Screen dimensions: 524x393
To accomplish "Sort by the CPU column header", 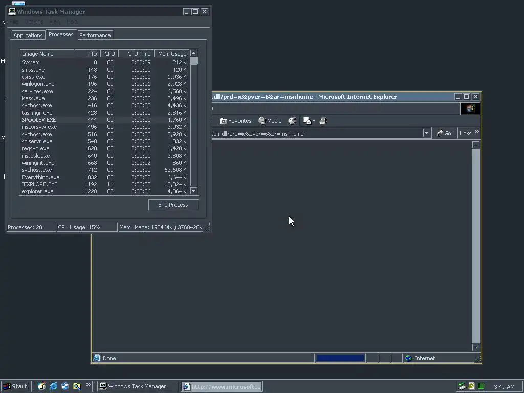I will pyautogui.click(x=110, y=54).
